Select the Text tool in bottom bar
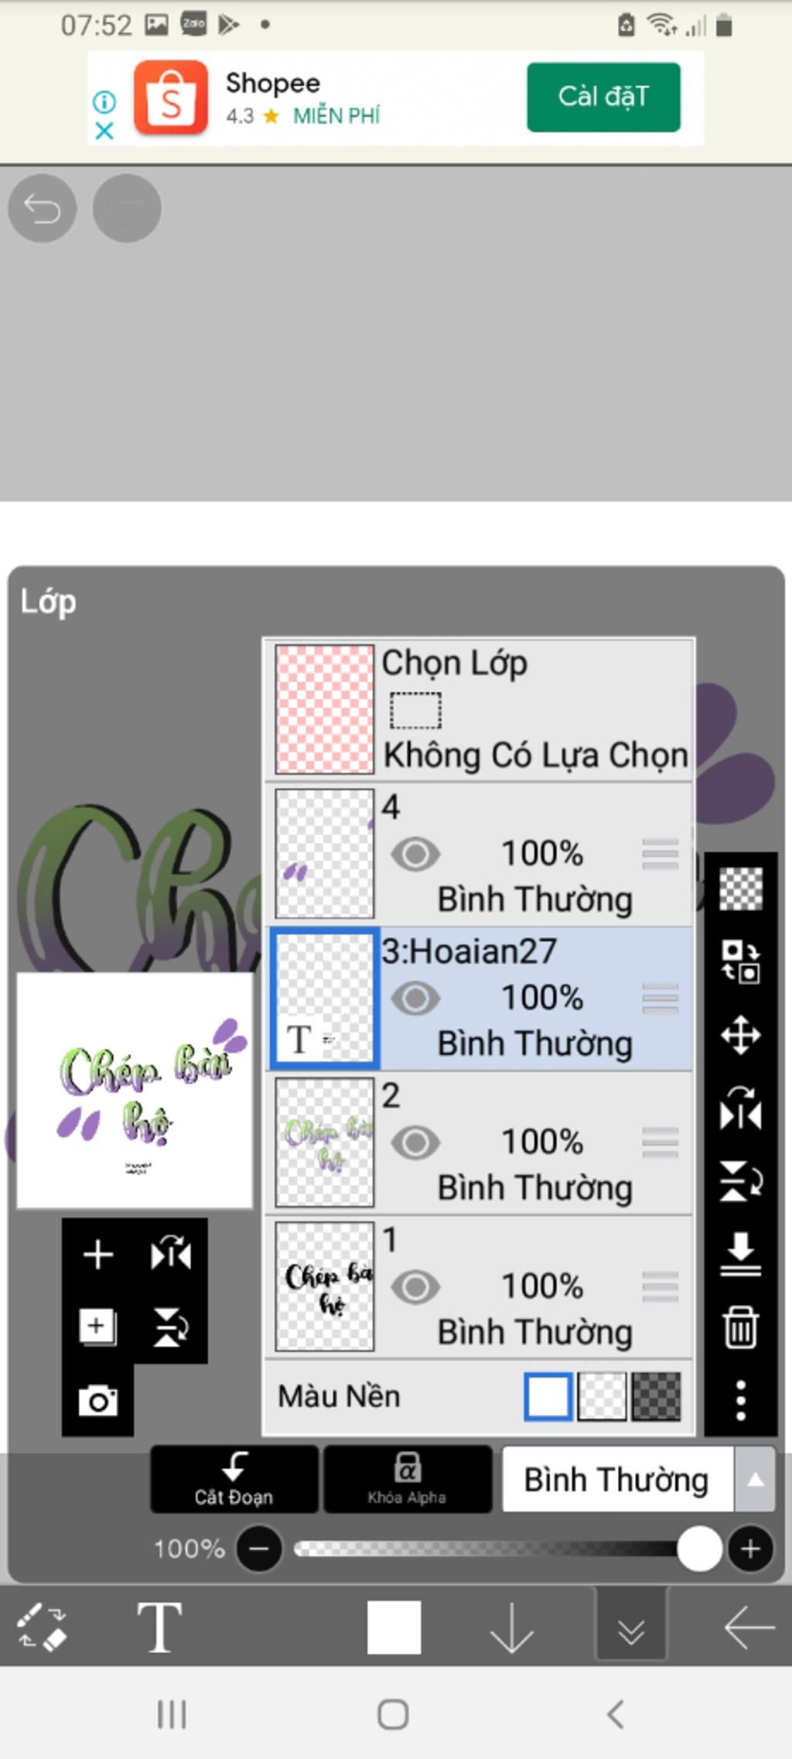The height and width of the screenshot is (1759, 792). [159, 1627]
